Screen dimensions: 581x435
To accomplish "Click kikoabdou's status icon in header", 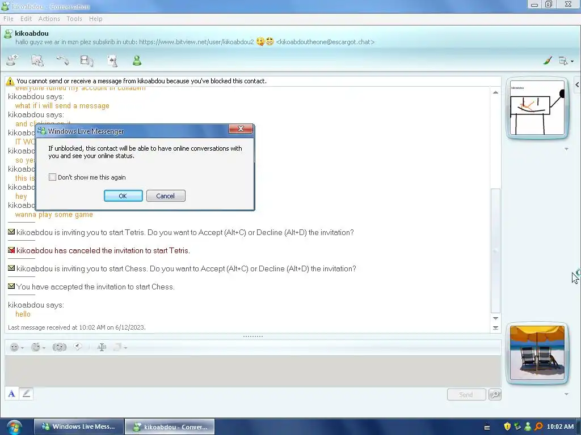I will 8,35.
